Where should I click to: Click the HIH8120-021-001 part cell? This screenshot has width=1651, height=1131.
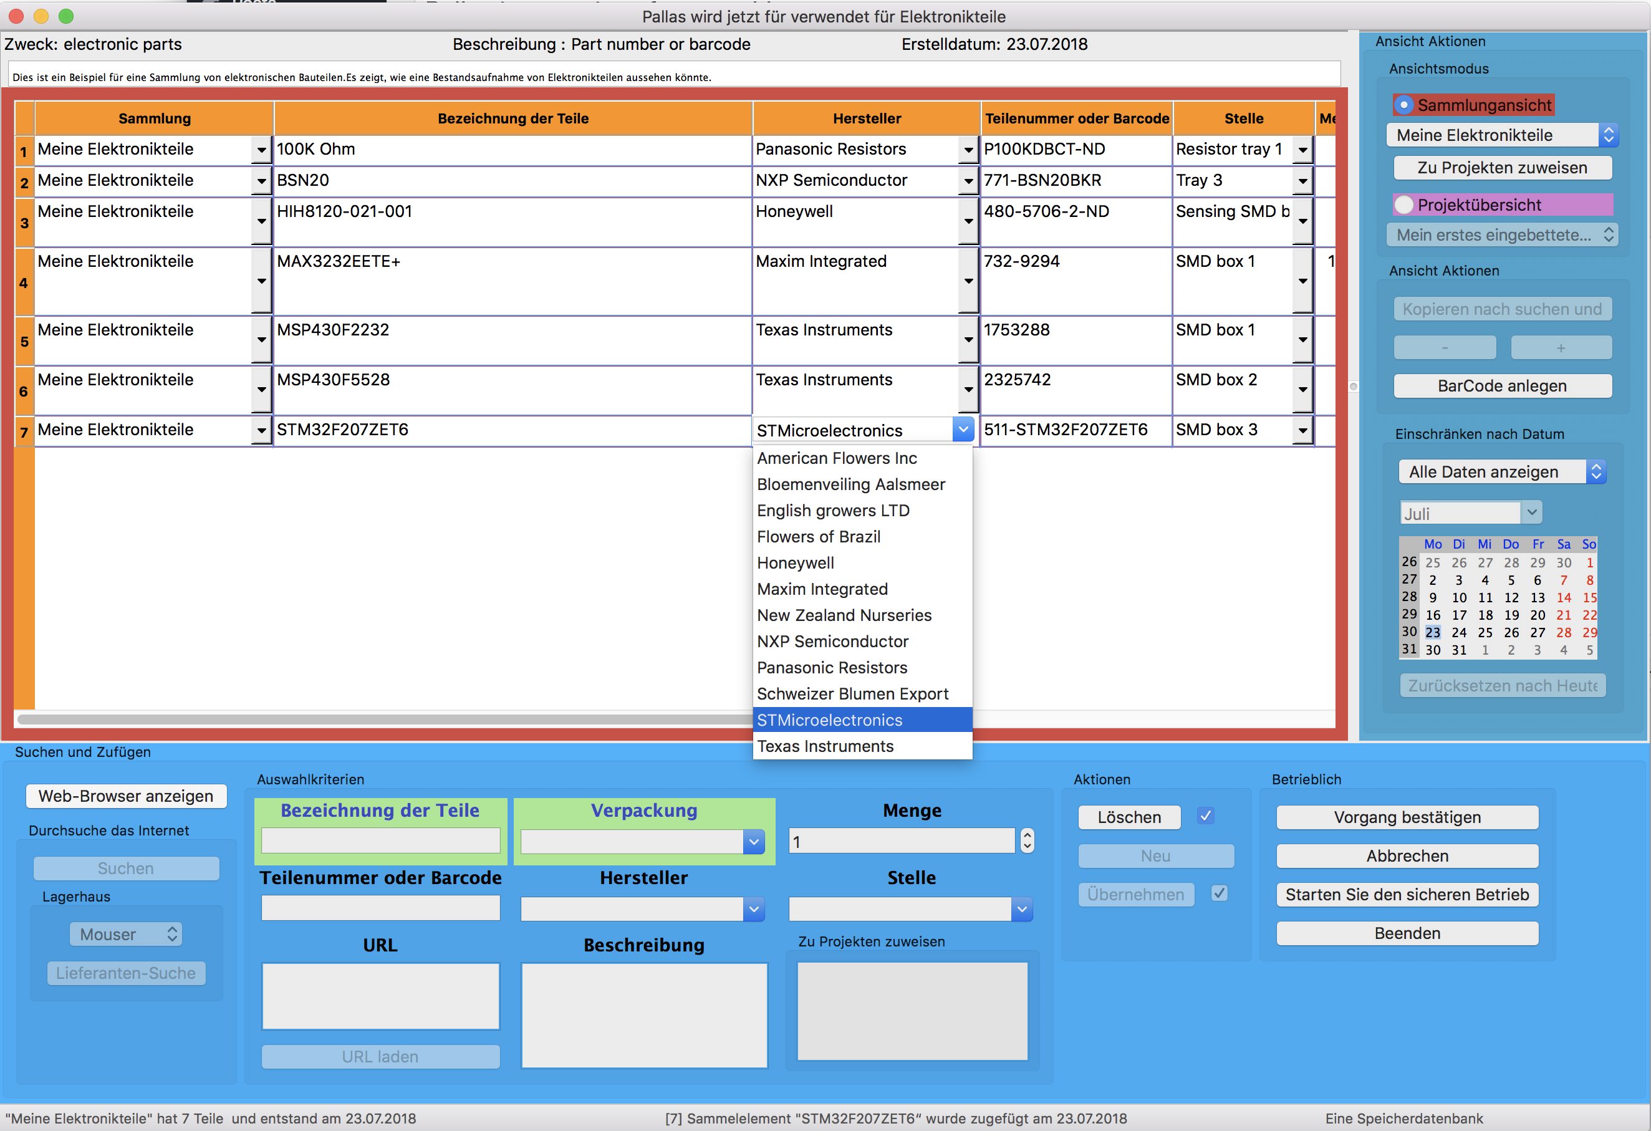click(x=513, y=223)
